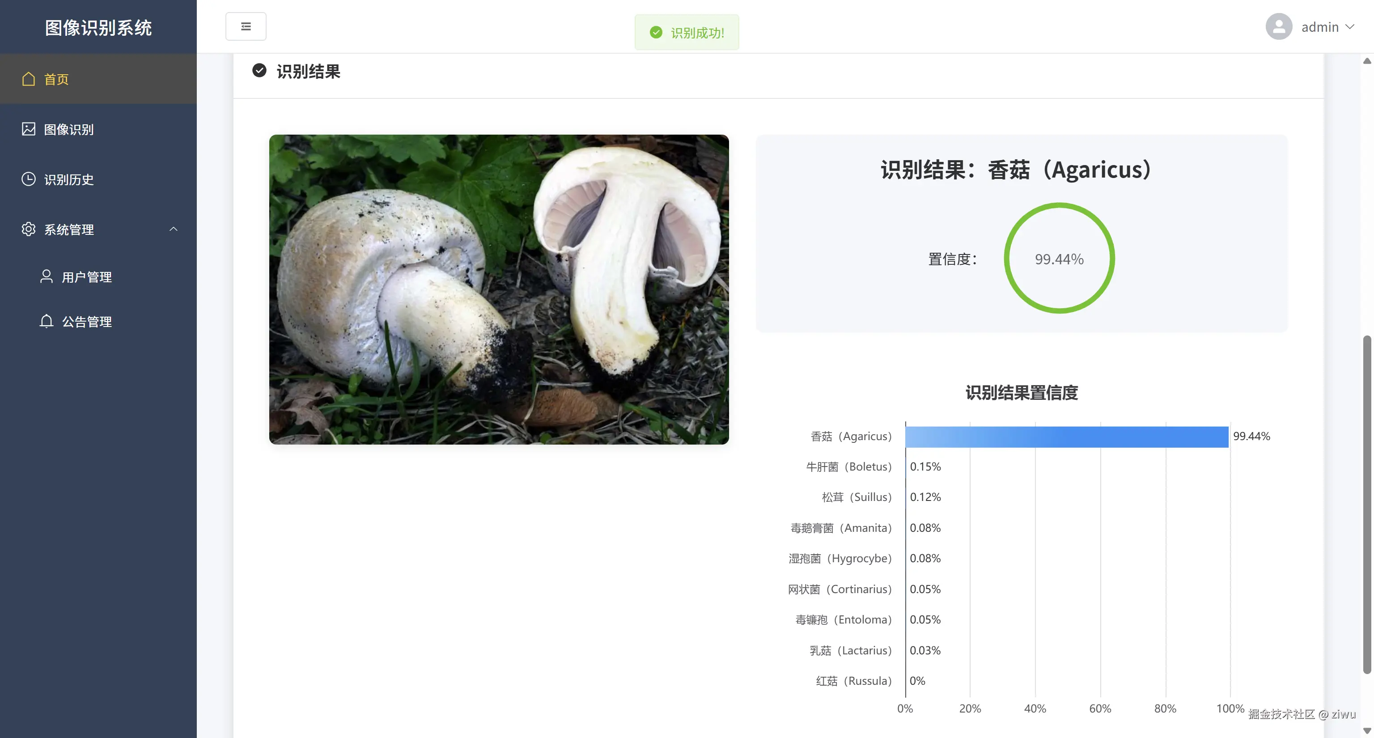Toggle the success checkmark in 识别成功 banner
This screenshot has width=1374, height=738.
tap(656, 33)
